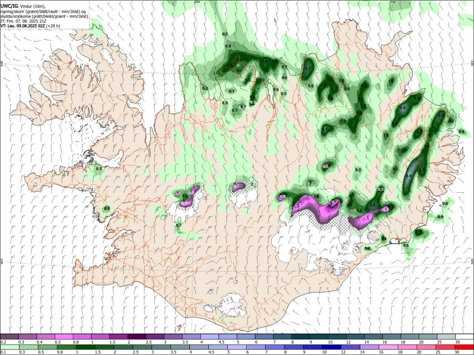The width and height of the screenshot is (474, 355).
Task: Click the bright red swatch above 30 in rain legend
Action: click(464, 347)
